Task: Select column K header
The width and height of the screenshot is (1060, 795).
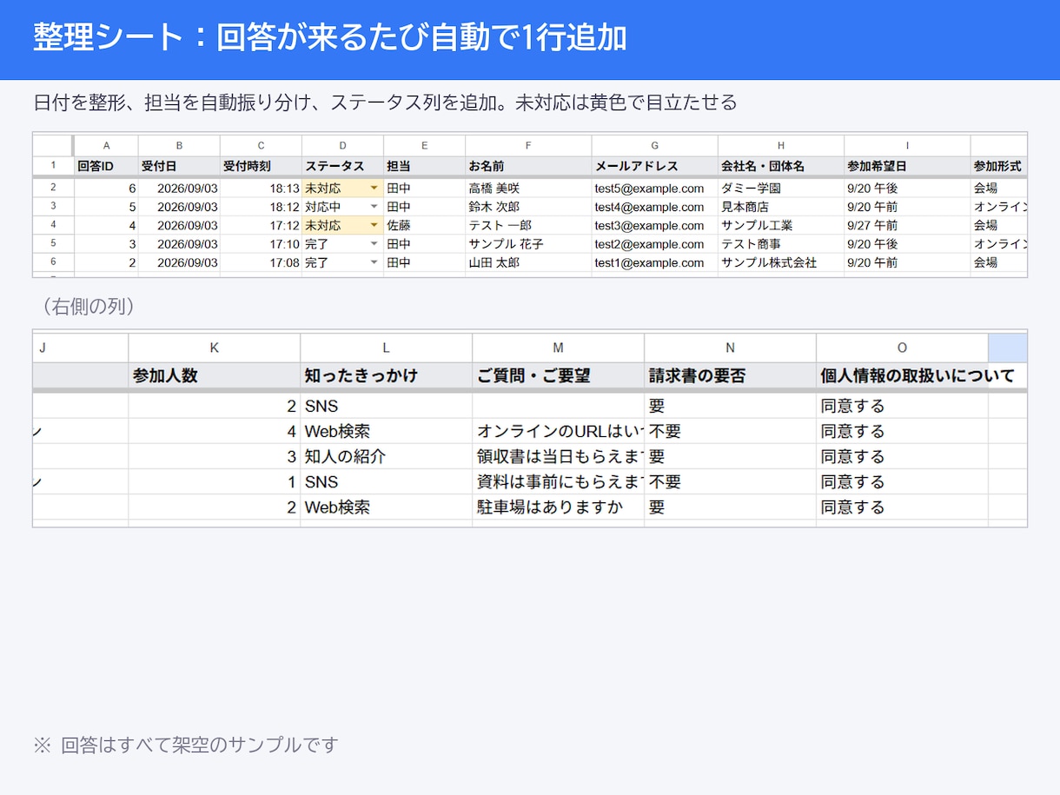Action: (x=214, y=348)
